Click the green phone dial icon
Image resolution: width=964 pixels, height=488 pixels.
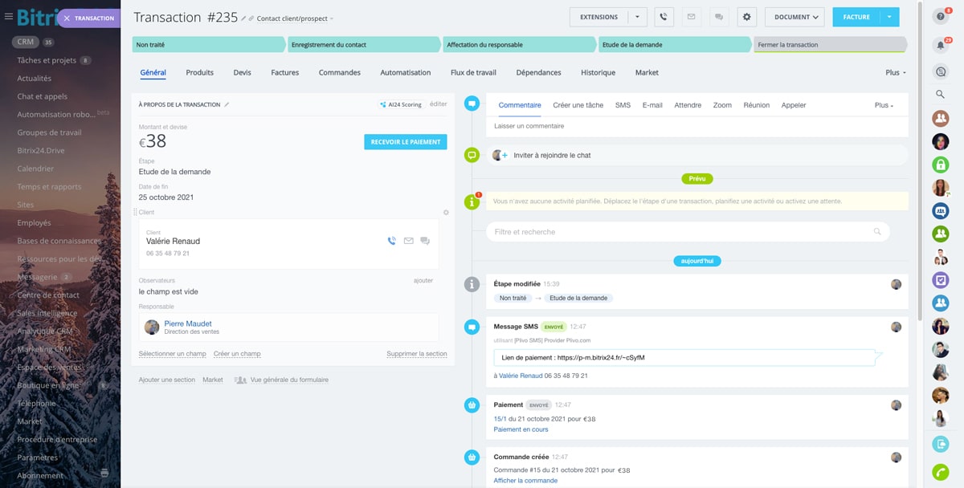[940, 472]
